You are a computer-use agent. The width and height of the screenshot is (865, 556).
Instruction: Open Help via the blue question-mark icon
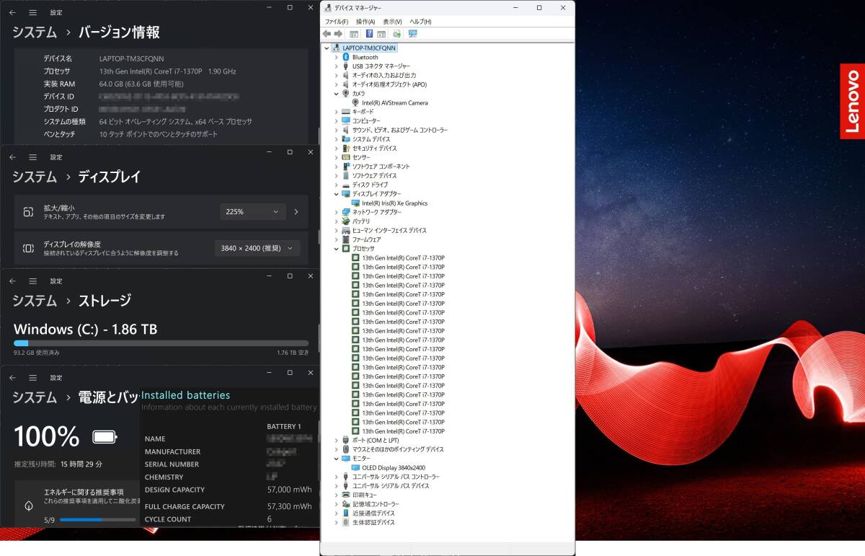click(370, 34)
